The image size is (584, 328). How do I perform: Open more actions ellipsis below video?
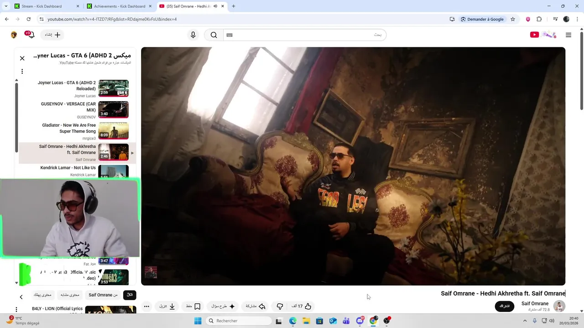pos(146,306)
